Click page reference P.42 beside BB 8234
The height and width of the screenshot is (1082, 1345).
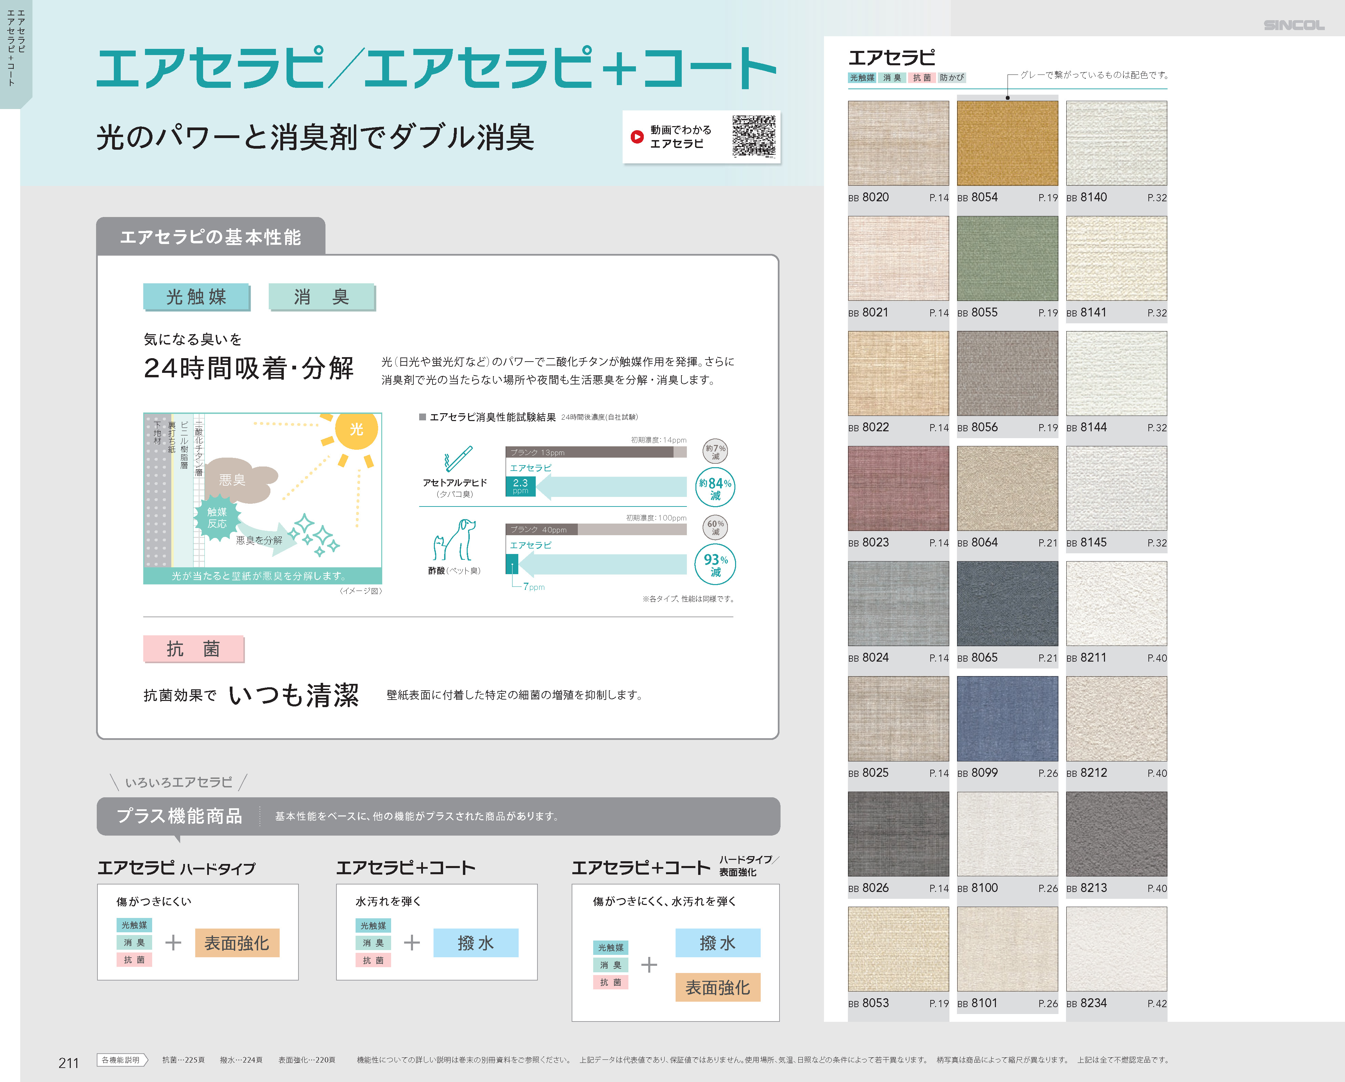coord(1157,1003)
